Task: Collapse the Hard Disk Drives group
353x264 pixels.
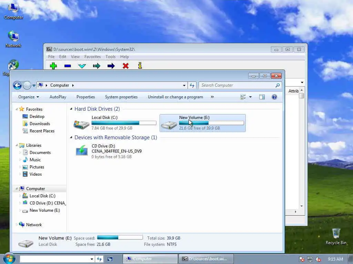Action: (x=71, y=109)
